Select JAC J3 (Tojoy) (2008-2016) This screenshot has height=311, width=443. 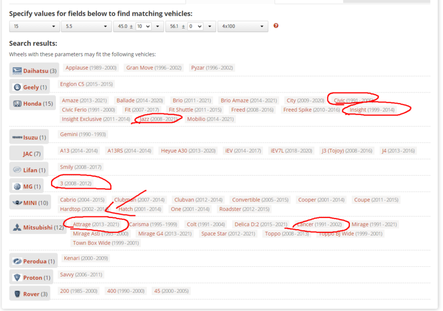point(347,151)
